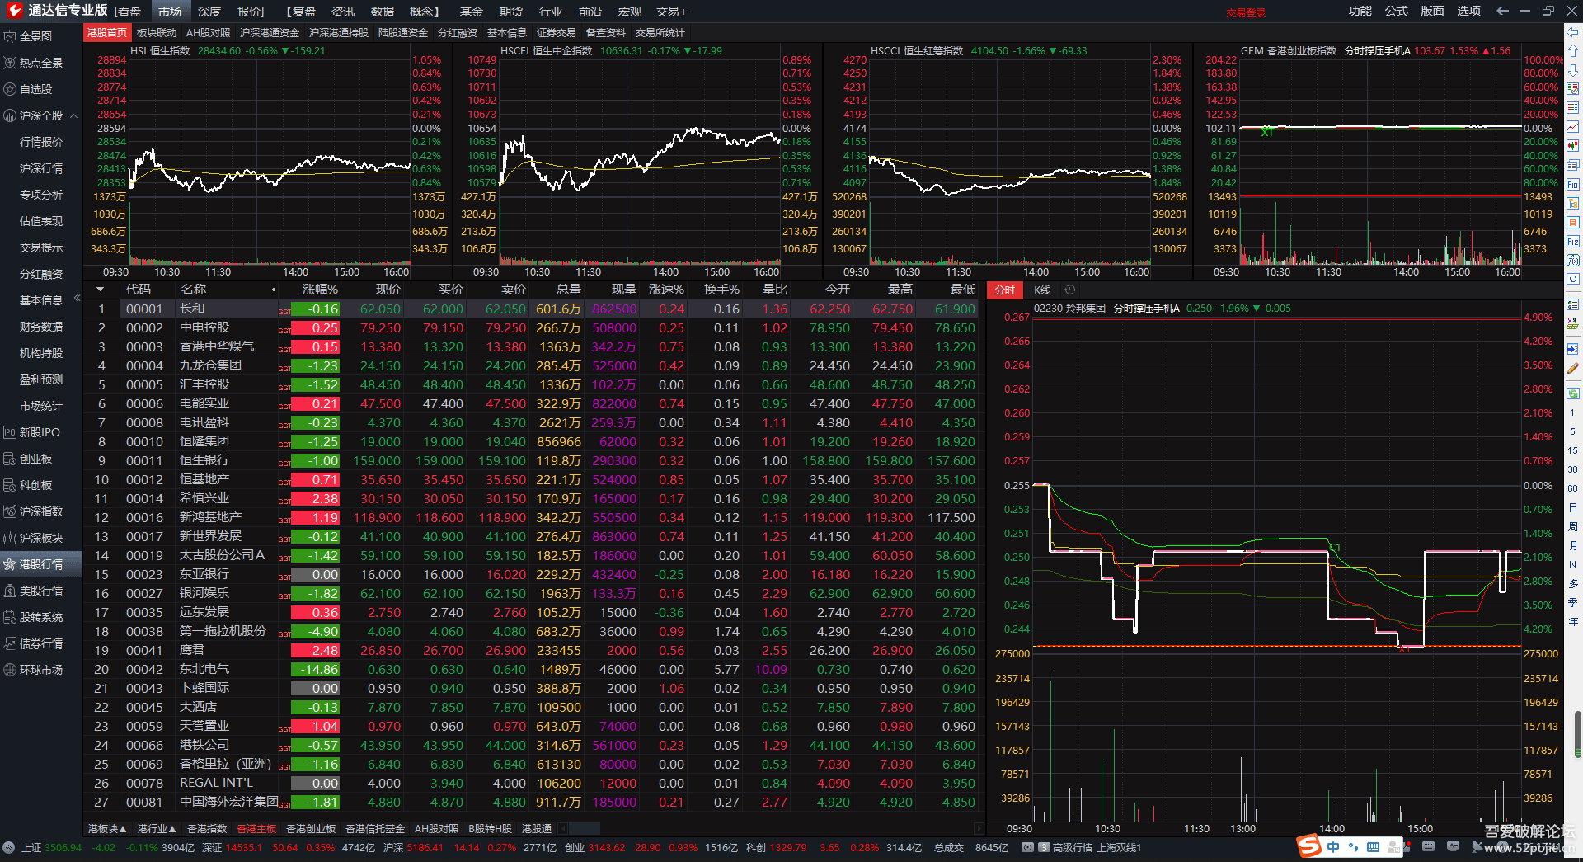This screenshot has width=1583, height=862.
Task: Click the F10 info icon in right toolbar
Action: (x=1573, y=185)
